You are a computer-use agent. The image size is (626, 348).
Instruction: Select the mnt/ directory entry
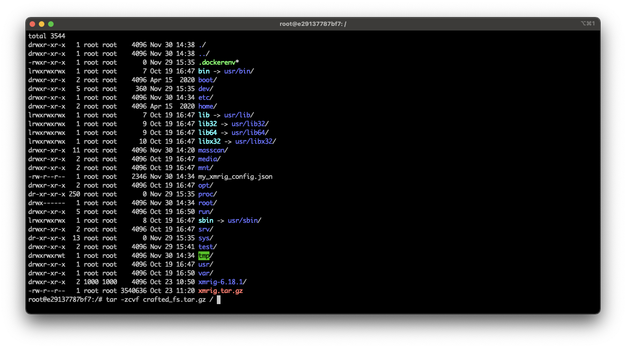206,168
